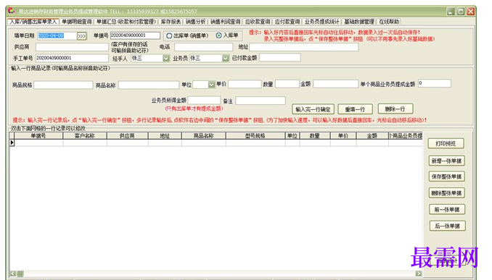
Task: Click the 单价 column header in grid
Action: [x=343, y=136]
